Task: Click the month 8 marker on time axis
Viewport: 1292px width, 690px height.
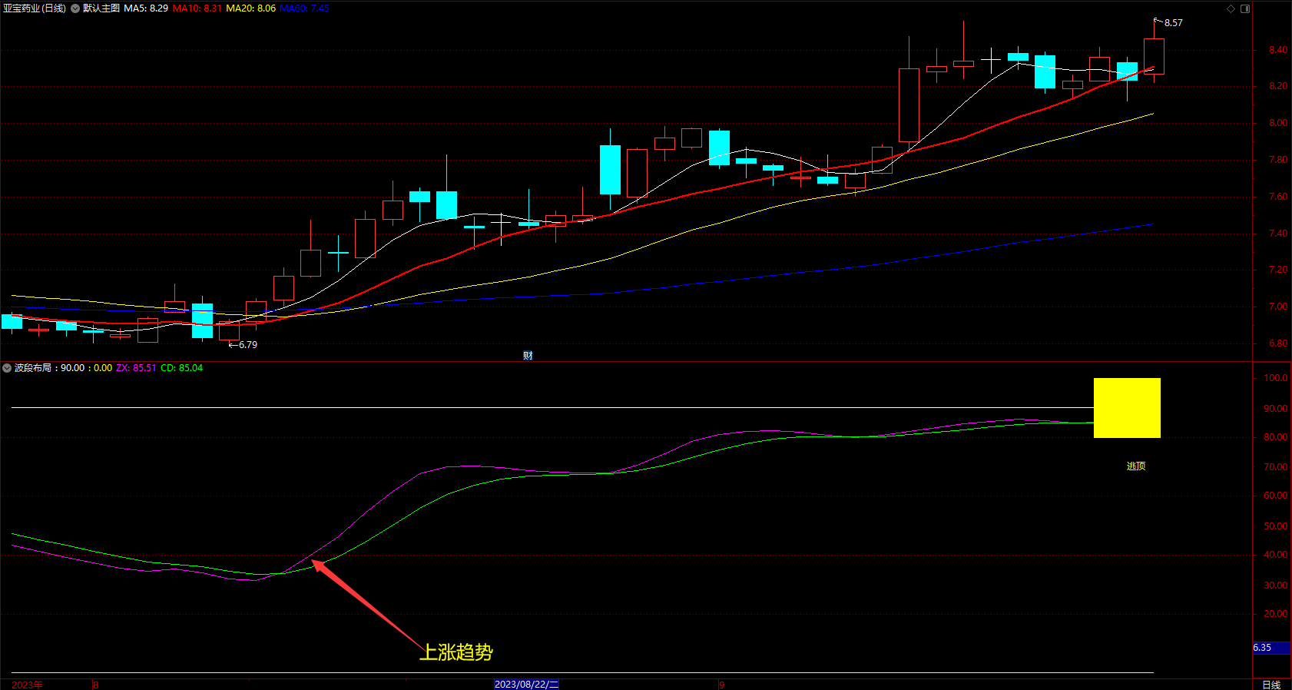Action: pyautogui.click(x=96, y=685)
